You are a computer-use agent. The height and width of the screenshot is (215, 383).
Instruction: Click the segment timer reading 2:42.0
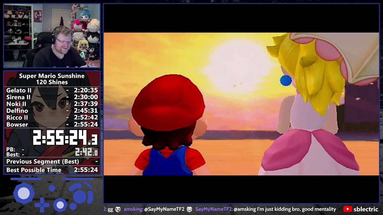click(86, 152)
